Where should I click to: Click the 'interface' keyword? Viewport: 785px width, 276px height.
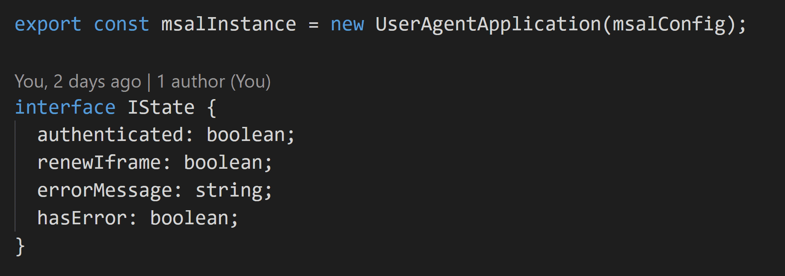[65, 107]
